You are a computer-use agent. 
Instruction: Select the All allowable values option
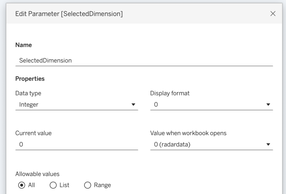[x=22, y=185]
